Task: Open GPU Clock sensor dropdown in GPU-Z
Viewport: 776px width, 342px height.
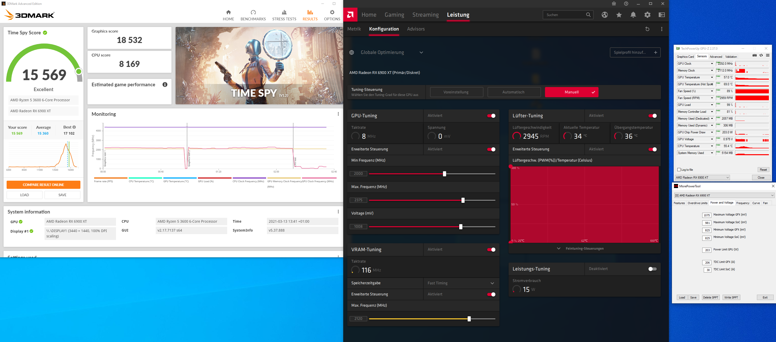Action: click(712, 64)
